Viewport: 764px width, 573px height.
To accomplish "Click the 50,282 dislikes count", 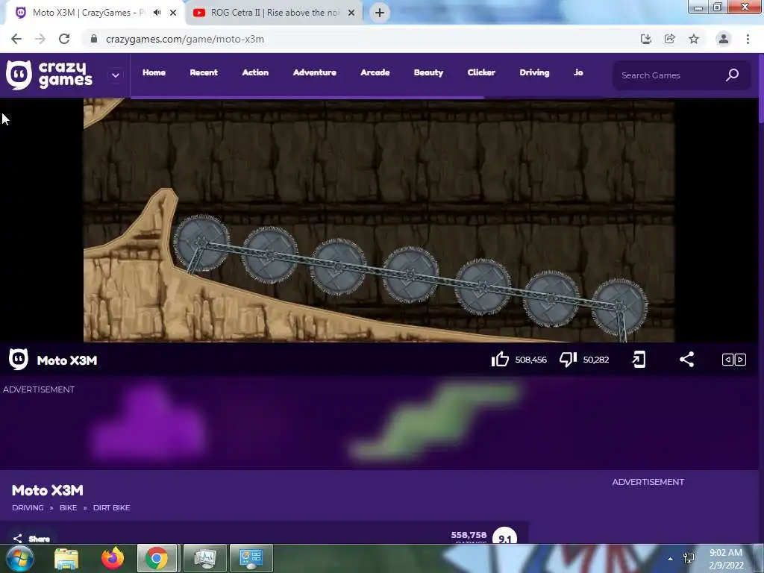I will pos(596,360).
